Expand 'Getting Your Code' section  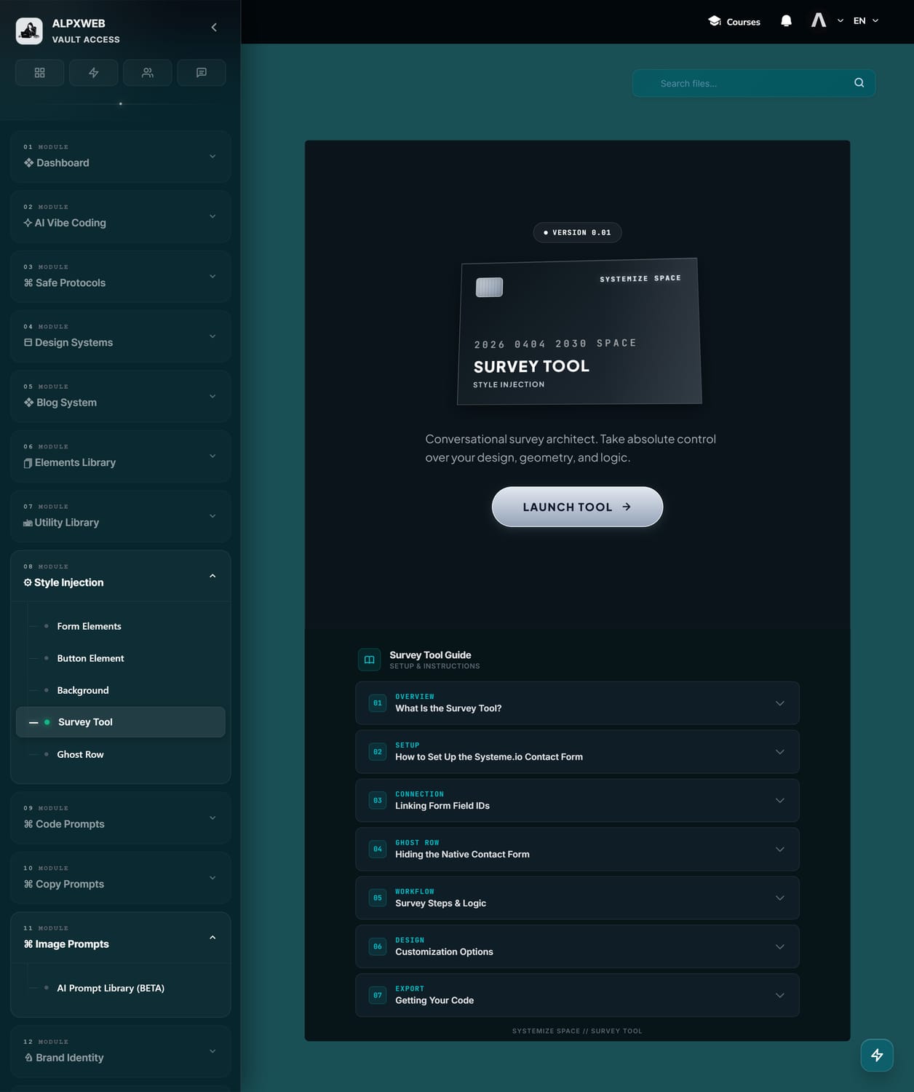coord(577,995)
